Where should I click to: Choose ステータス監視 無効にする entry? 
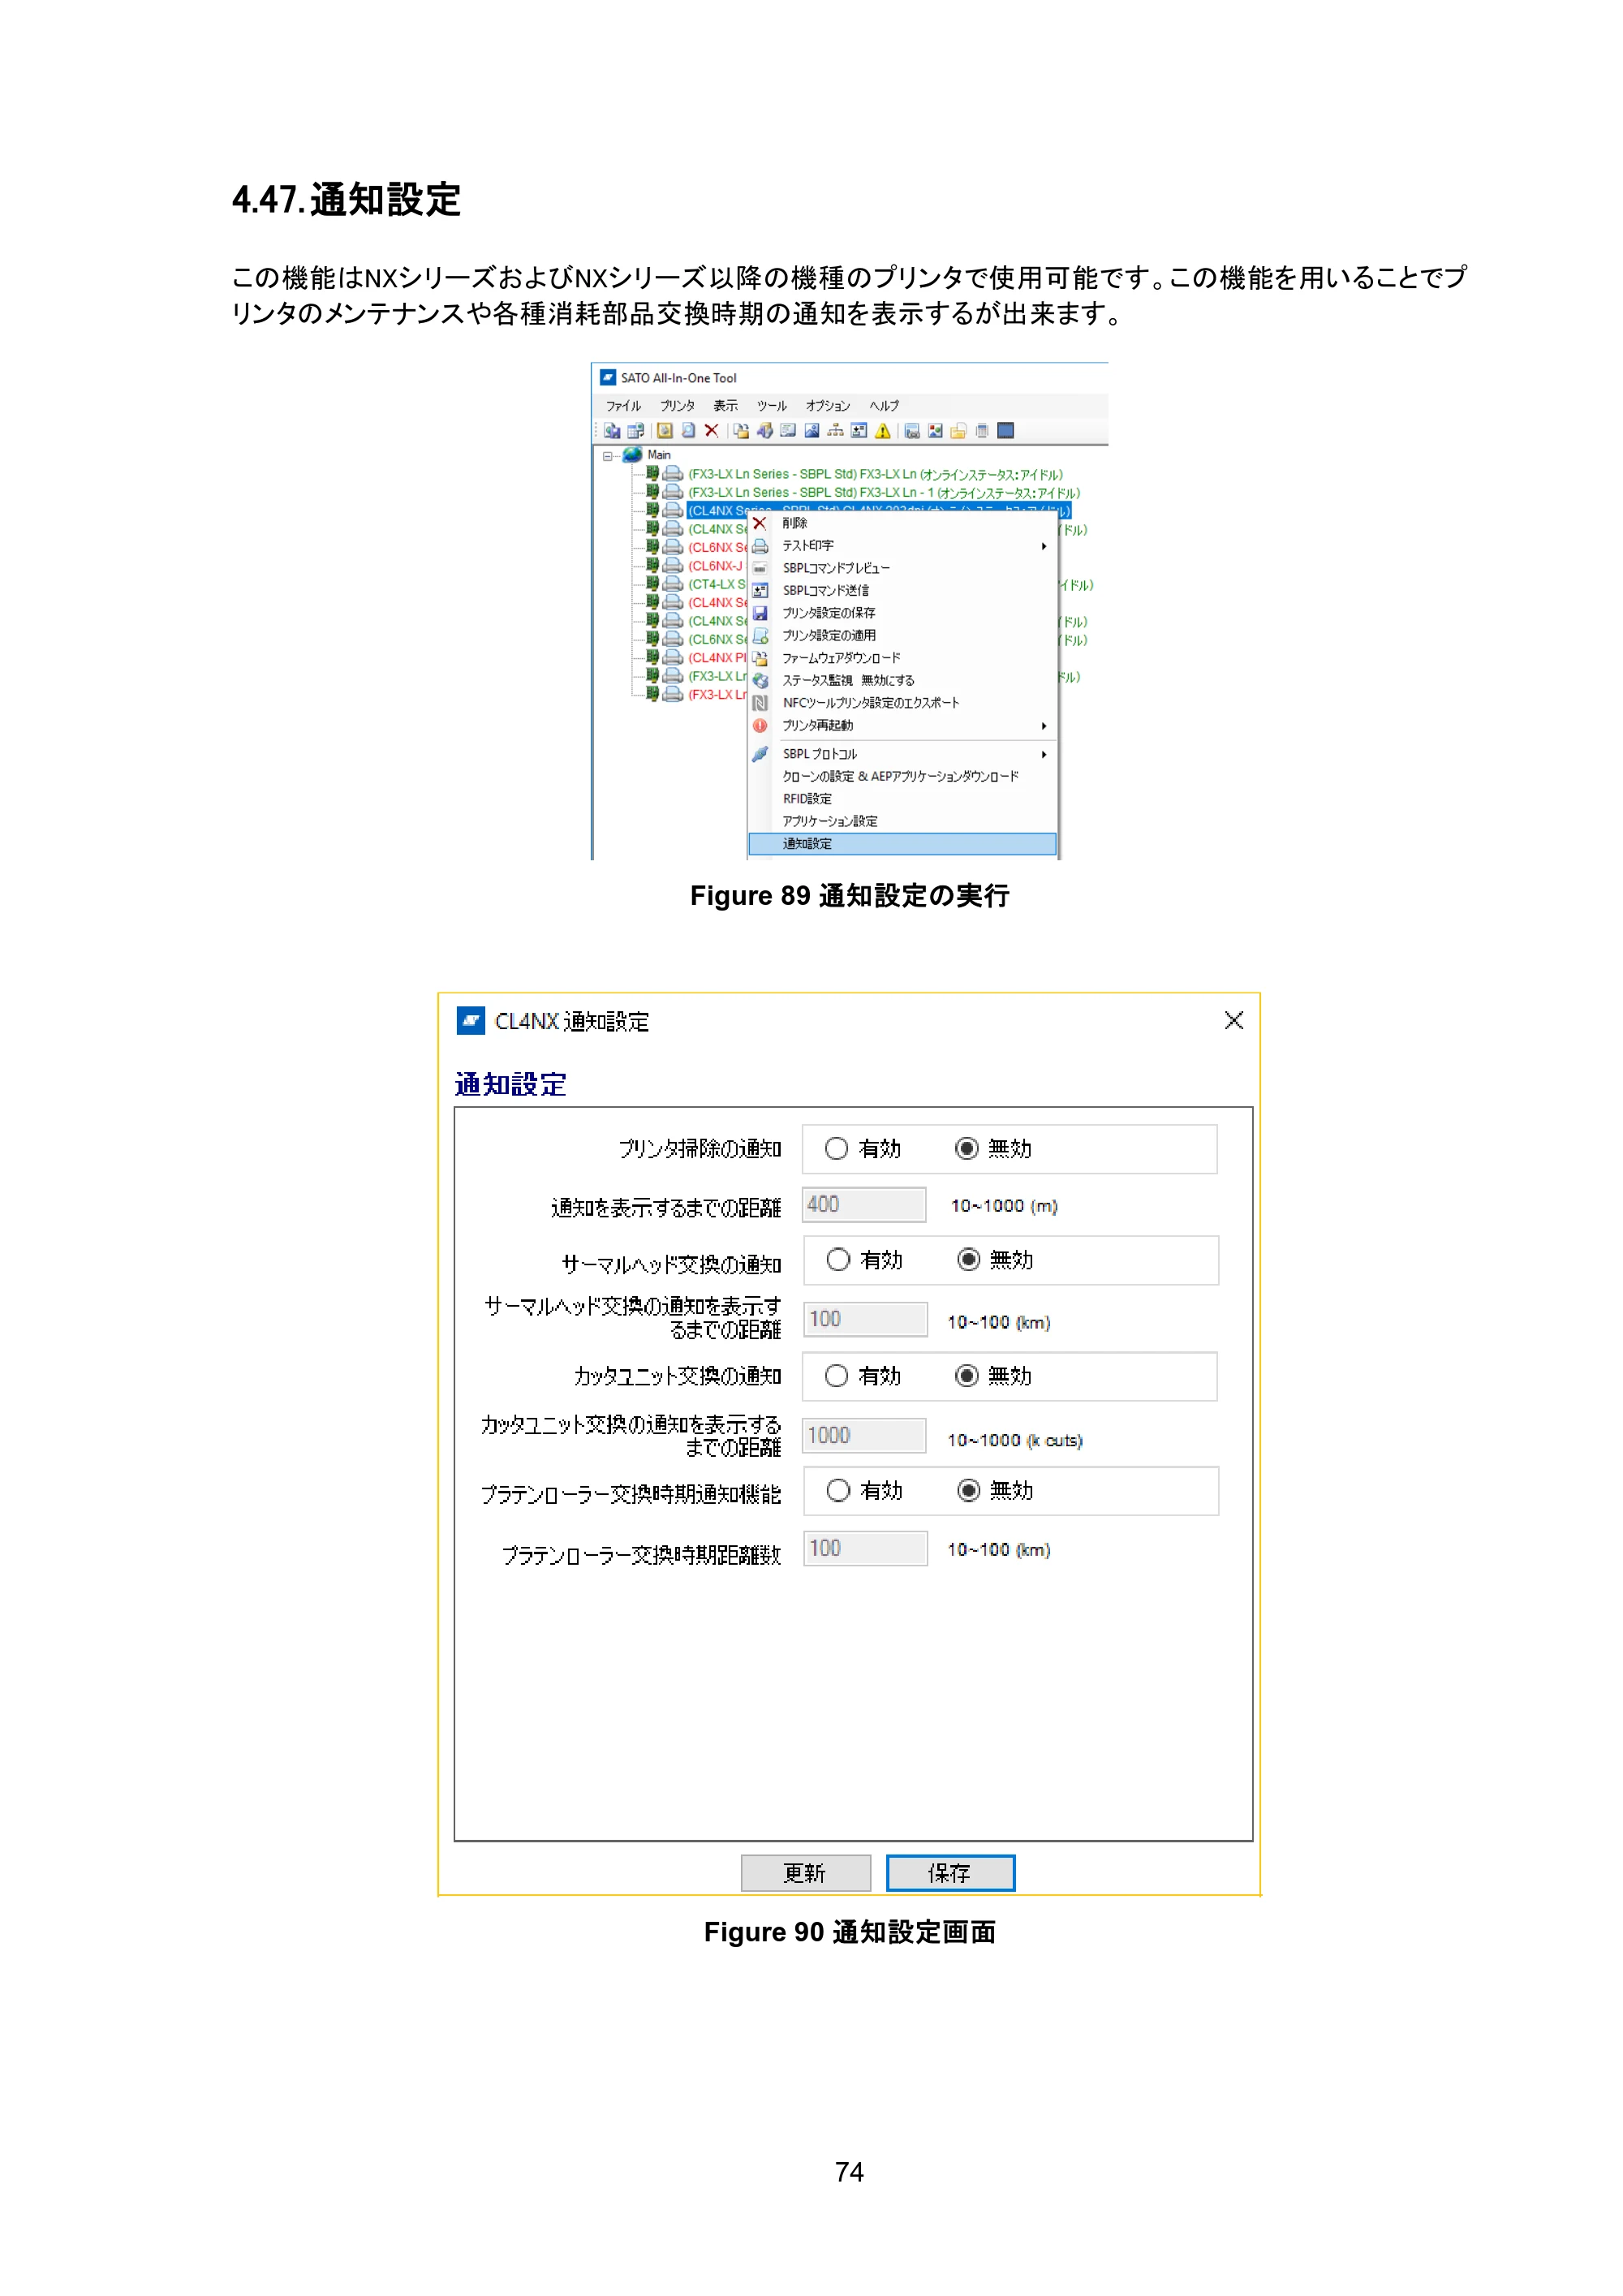tap(902, 680)
